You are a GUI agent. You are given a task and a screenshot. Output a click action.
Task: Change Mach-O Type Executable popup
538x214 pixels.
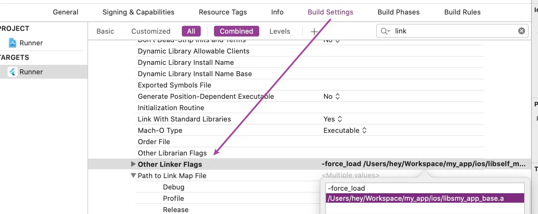pos(345,130)
